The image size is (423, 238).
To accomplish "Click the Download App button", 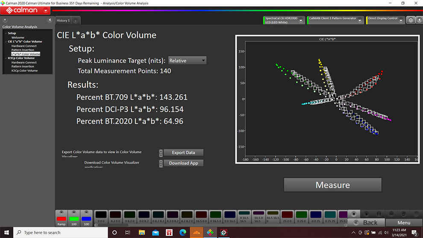I will tap(183, 163).
